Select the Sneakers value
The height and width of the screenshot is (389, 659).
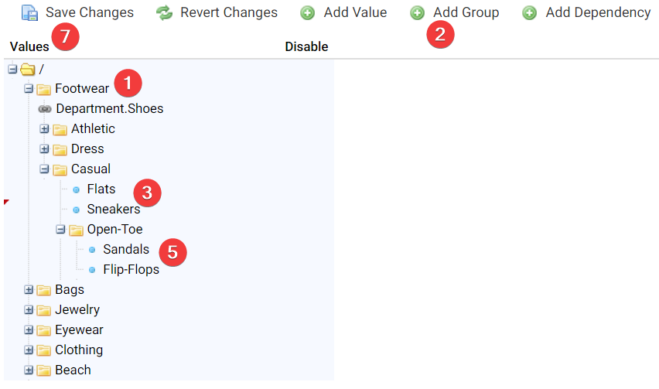click(113, 210)
